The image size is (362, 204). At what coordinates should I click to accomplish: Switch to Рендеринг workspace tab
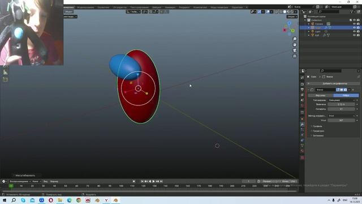coord(184,7)
